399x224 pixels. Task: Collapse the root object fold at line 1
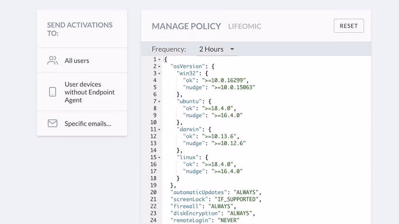(x=159, y=59)
